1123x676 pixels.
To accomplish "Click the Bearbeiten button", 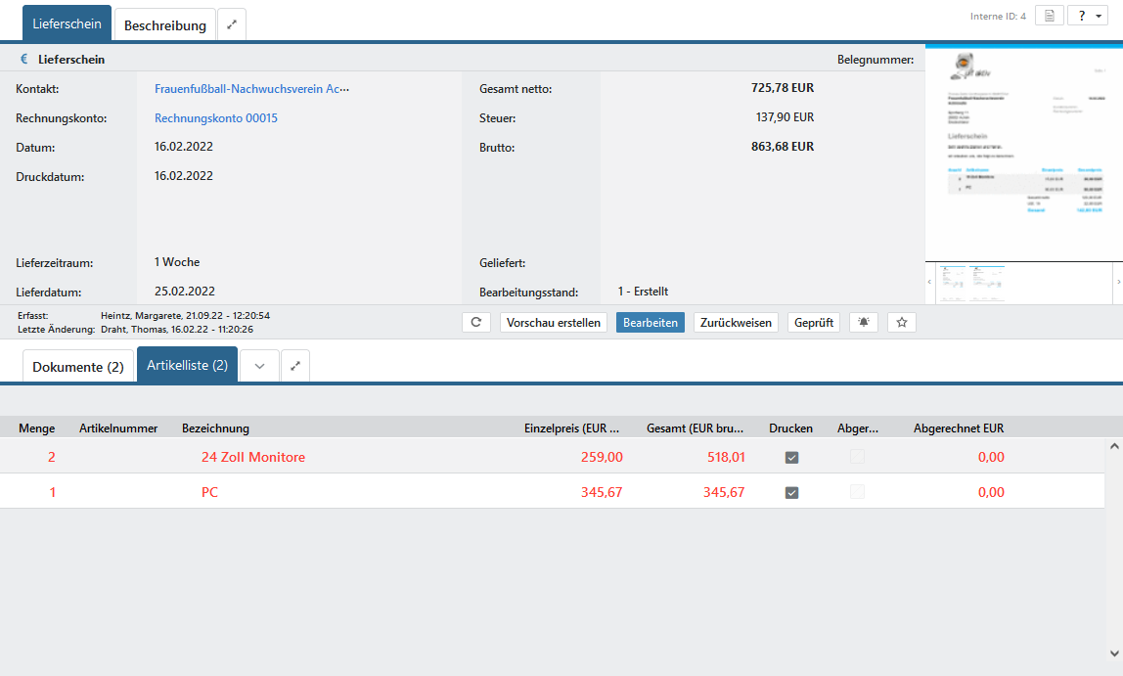I will 651,322.
